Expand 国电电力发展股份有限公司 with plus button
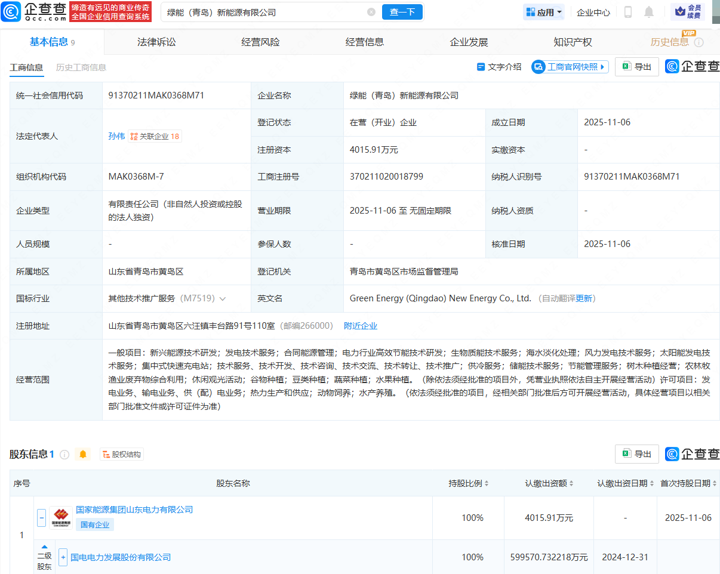720x574 pixels. coord(63,557)
